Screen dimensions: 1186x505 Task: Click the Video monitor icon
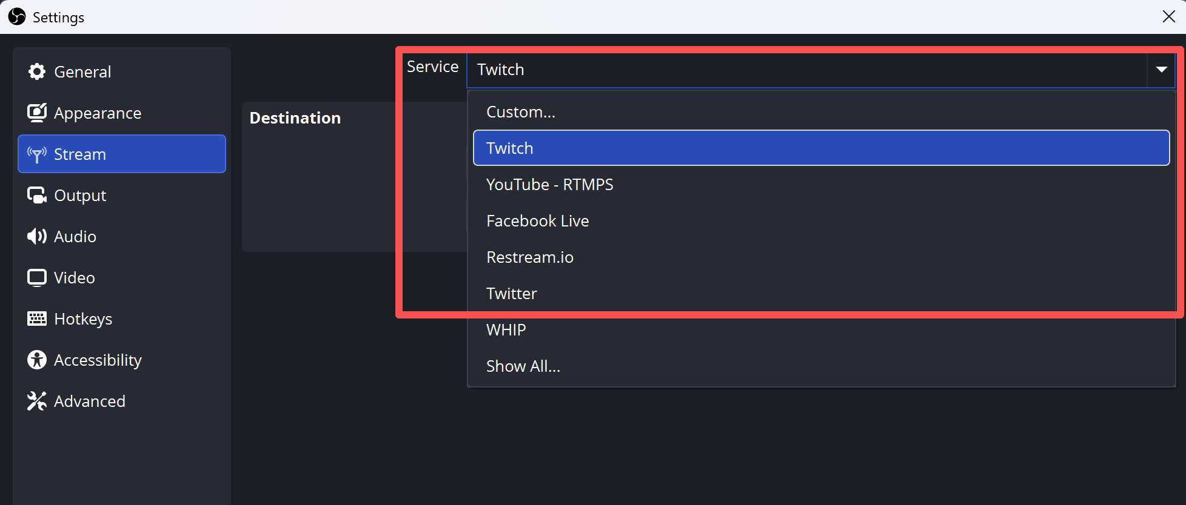tap(37, 277)
